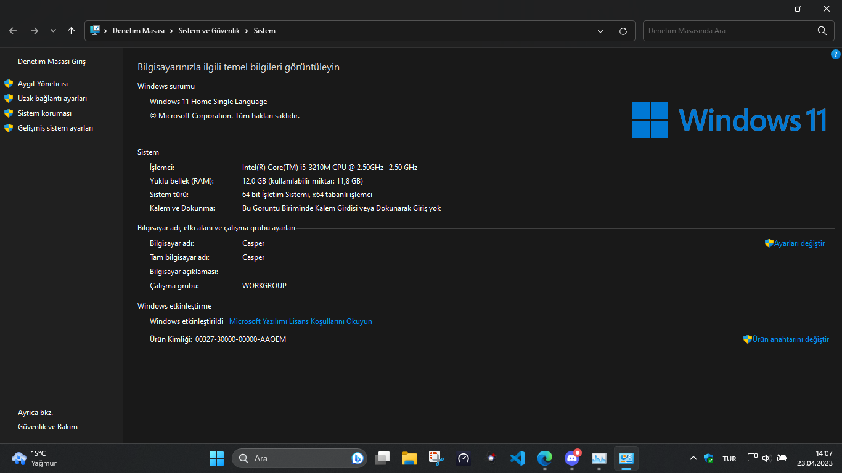Launch Discord from the taskbar
842x473 pixels.
[572, 458]
